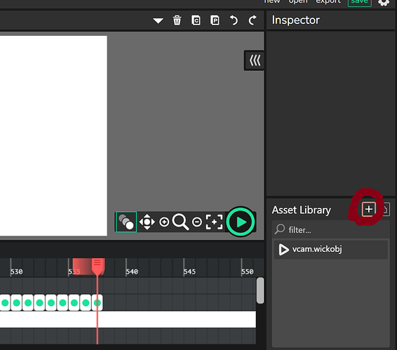Click the Copy icon in top toolbar
The height and width of the screenshot is (350, 397).
[196, 20]
